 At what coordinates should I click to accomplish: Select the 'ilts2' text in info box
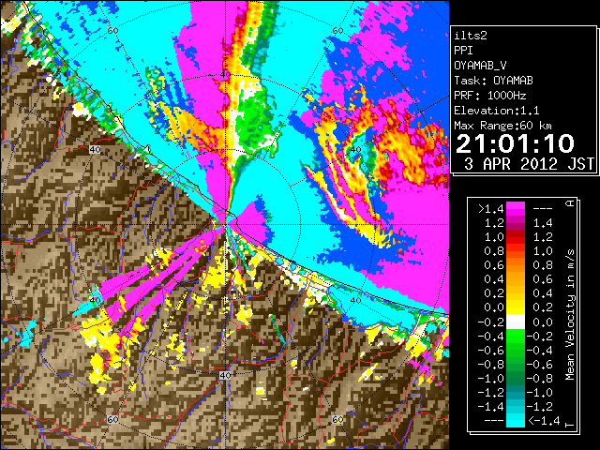pyautogui.click(x=471, y=36)
